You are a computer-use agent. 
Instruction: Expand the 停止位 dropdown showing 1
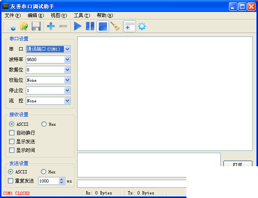pyautogui.click(x=67, y=90)
